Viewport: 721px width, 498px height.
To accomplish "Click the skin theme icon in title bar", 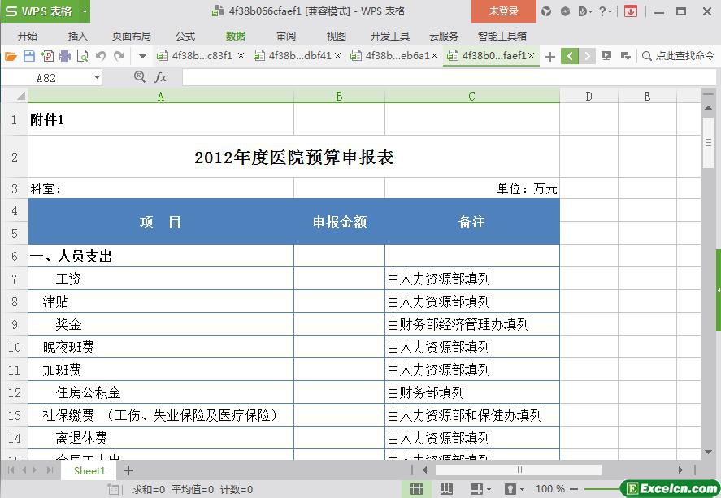I will tap(546, 11).
